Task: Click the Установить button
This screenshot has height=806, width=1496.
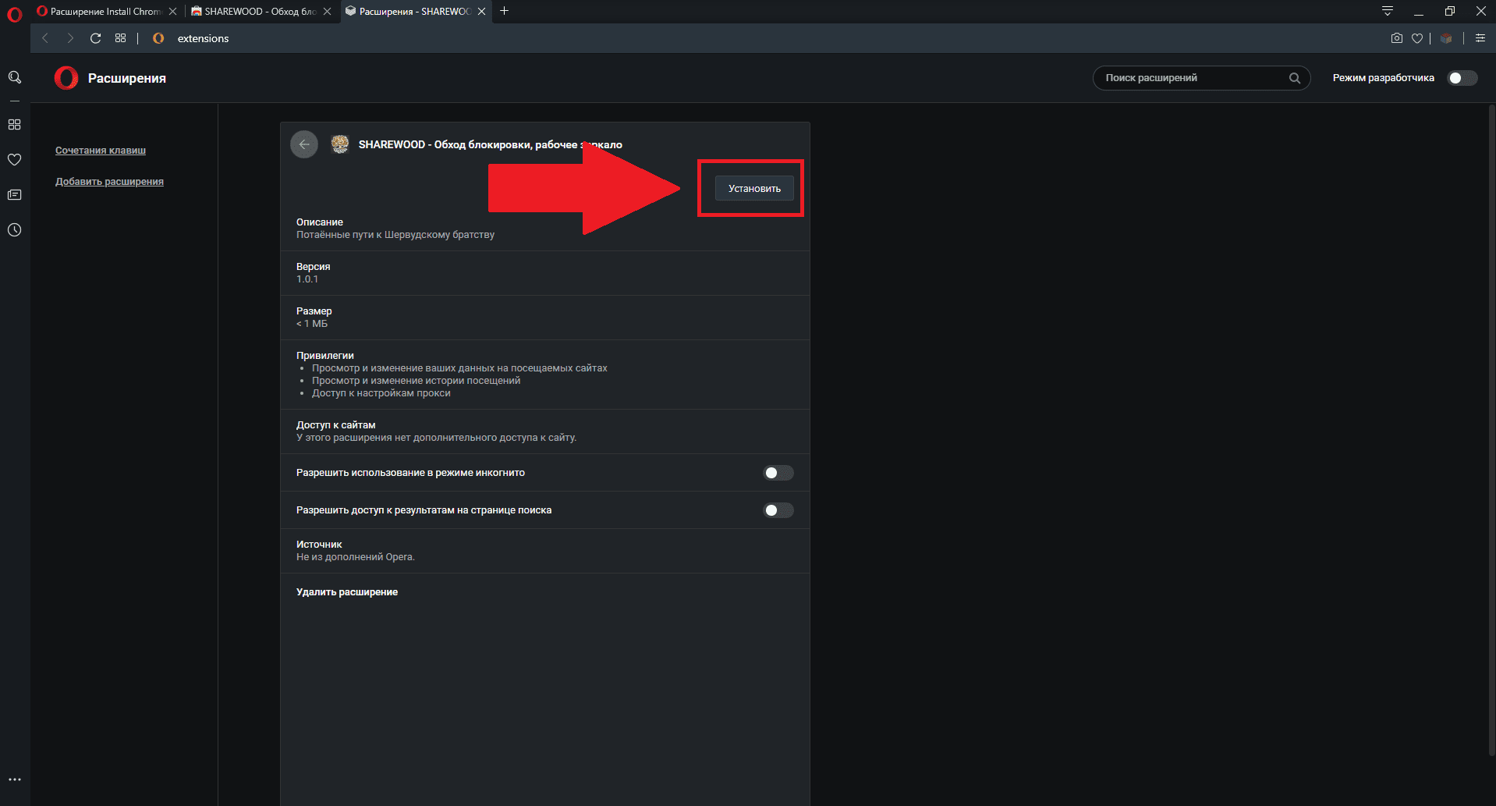Action: [753, 189]
